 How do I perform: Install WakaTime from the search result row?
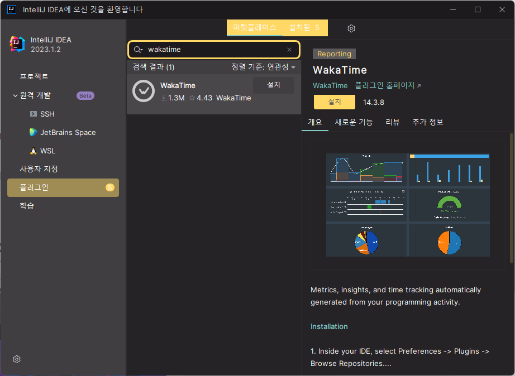pos(274,85)
